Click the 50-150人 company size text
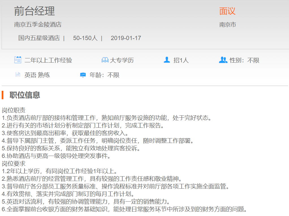This screenshot has height=216, width=289. pos(85,38)
